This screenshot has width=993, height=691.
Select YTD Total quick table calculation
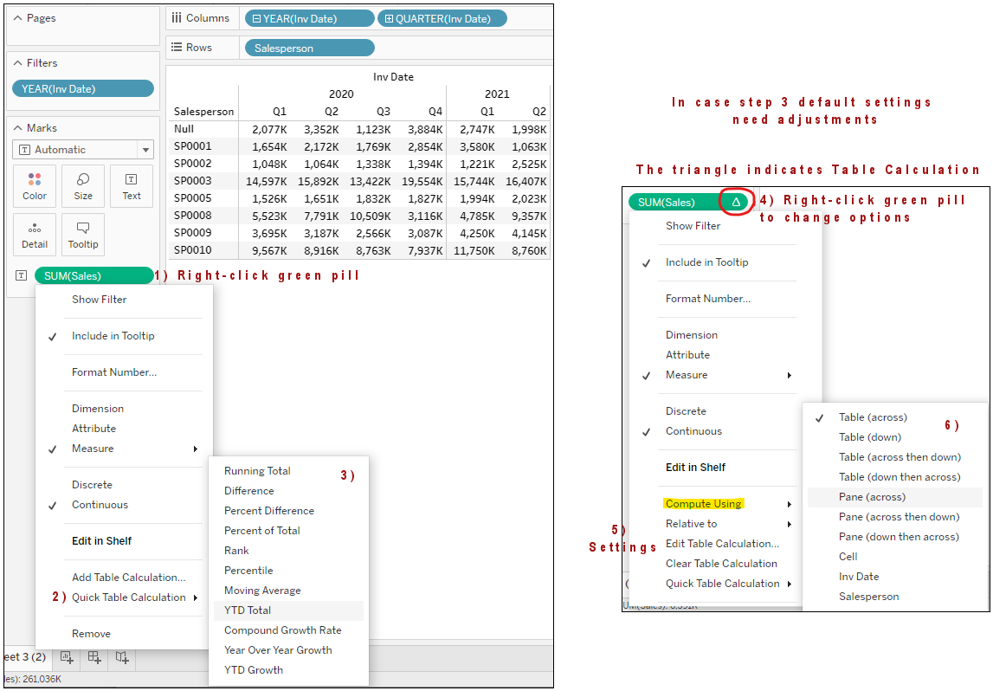(x=248, y=610)
